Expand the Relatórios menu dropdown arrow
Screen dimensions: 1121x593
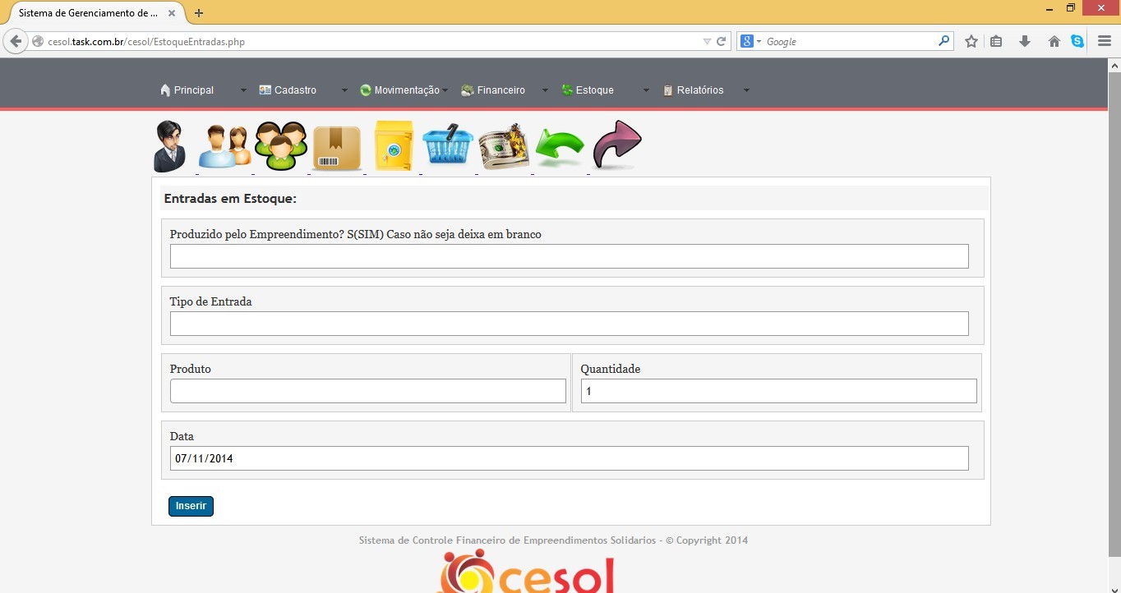[x=746, y=90]
